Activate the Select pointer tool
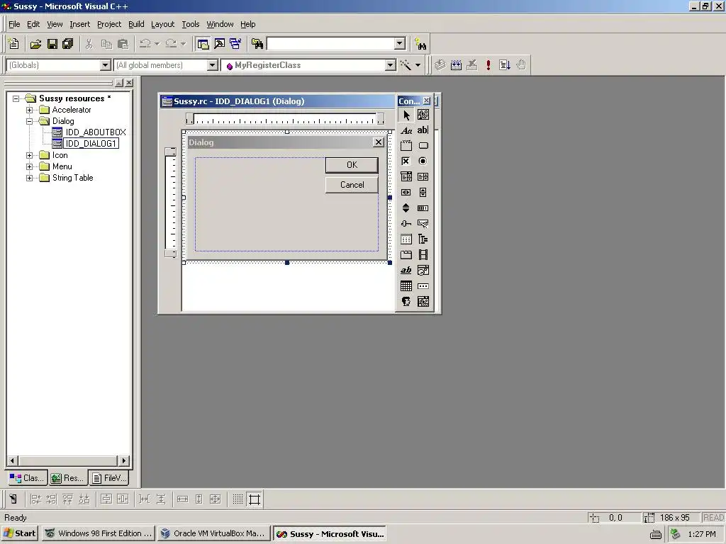This screenshot has width=726, height=544. pos(406,115)
